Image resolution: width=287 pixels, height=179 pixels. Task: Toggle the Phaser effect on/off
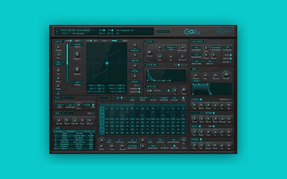pyautogui.click(x=213, y=113)
